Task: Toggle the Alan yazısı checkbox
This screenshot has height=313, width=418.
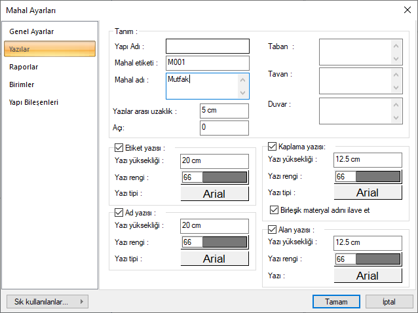Action: [273, 230]
